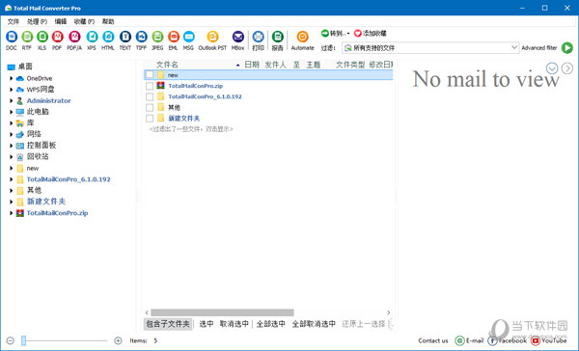This screenshot has height=351, width=579.
Task: Zoom out with the minus circle icon
Action: pos(11,340)
